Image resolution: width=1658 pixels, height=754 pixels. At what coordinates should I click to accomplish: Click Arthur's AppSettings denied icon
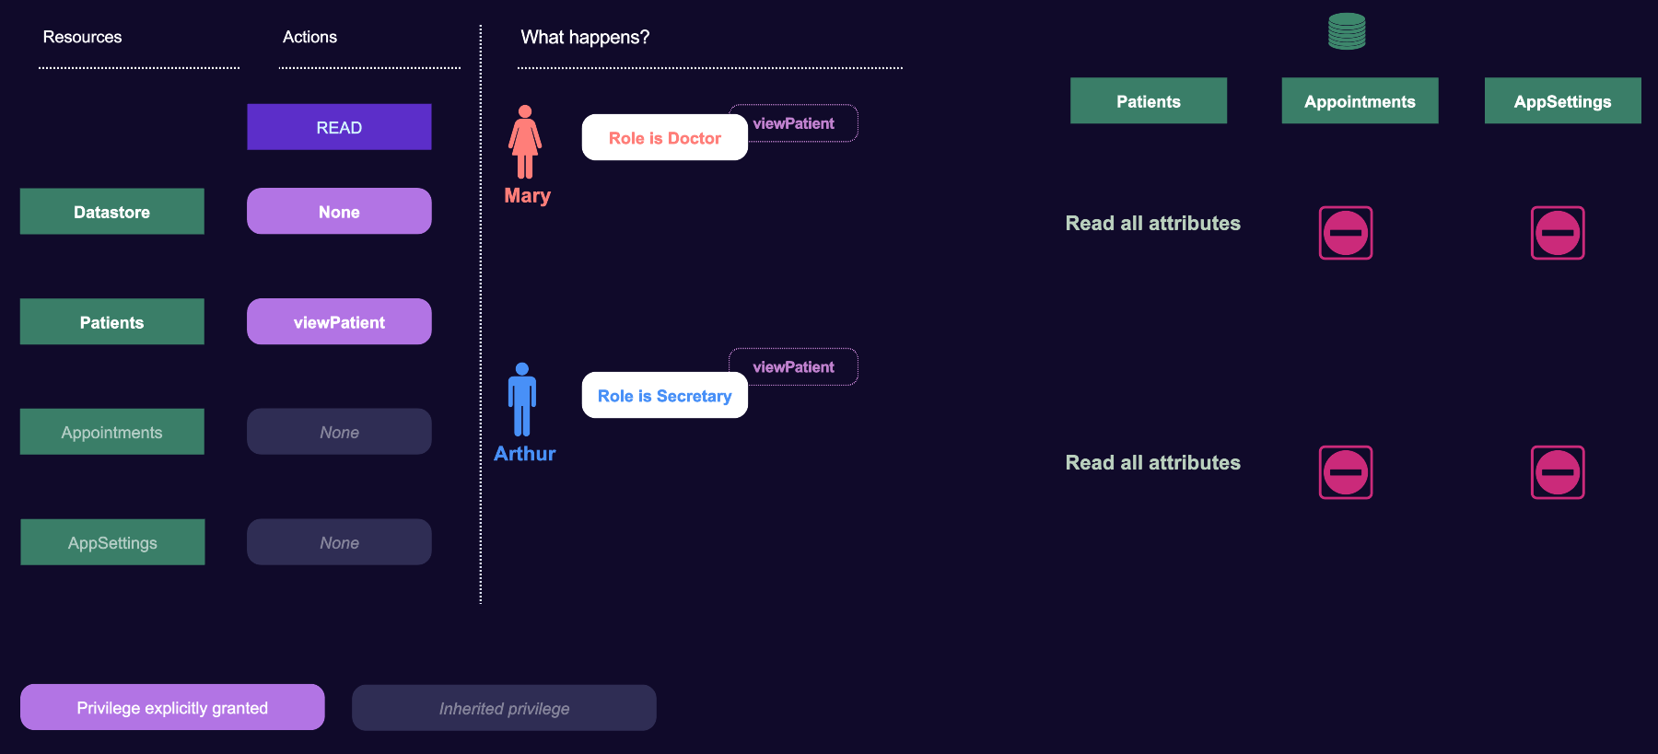click(1558, 472)
